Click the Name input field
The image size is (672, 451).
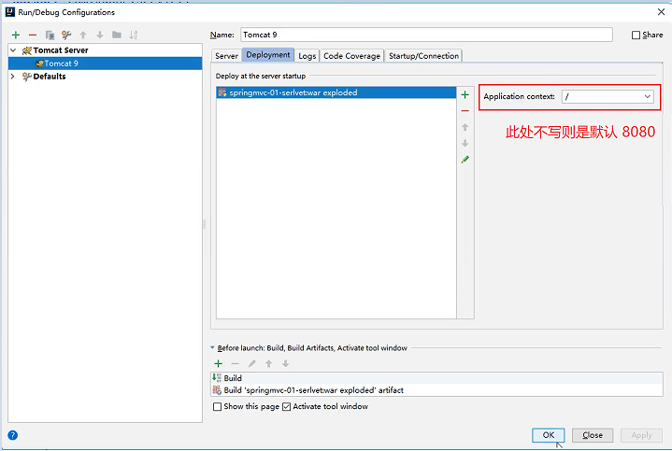click(x=426, y=35)
